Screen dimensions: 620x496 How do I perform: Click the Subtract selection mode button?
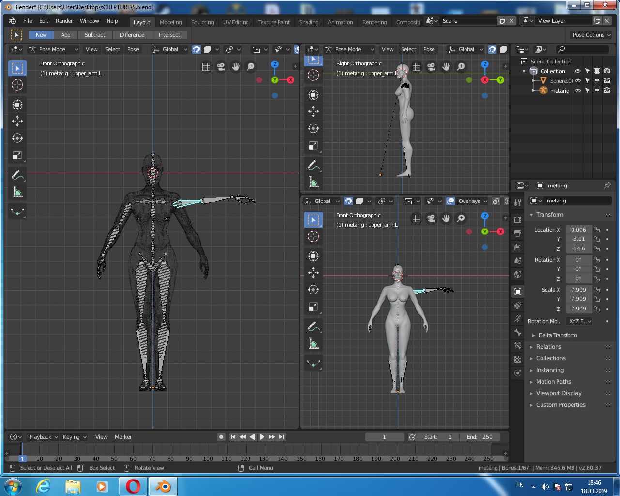point(95,35)
